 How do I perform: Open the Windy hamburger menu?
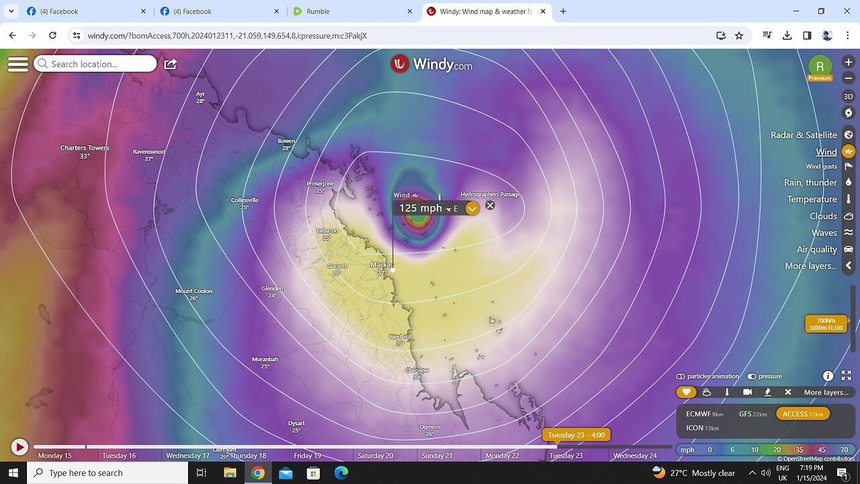click(18, 64)
